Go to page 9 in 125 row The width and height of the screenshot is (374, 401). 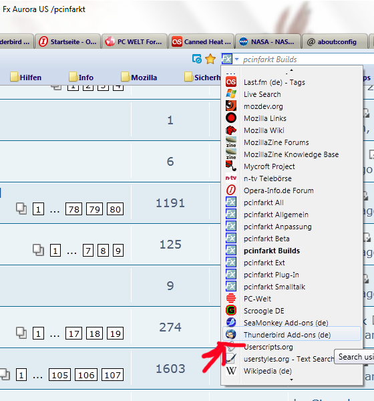118,251
